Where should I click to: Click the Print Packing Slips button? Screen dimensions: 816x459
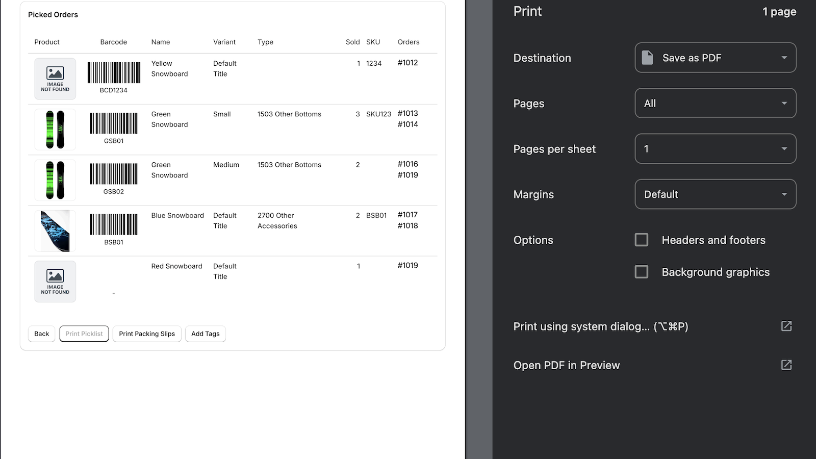(x=147, y=334)
